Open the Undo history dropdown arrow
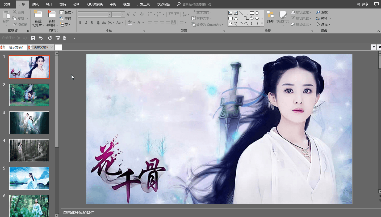381x217 pixels. tap(45, 38)
